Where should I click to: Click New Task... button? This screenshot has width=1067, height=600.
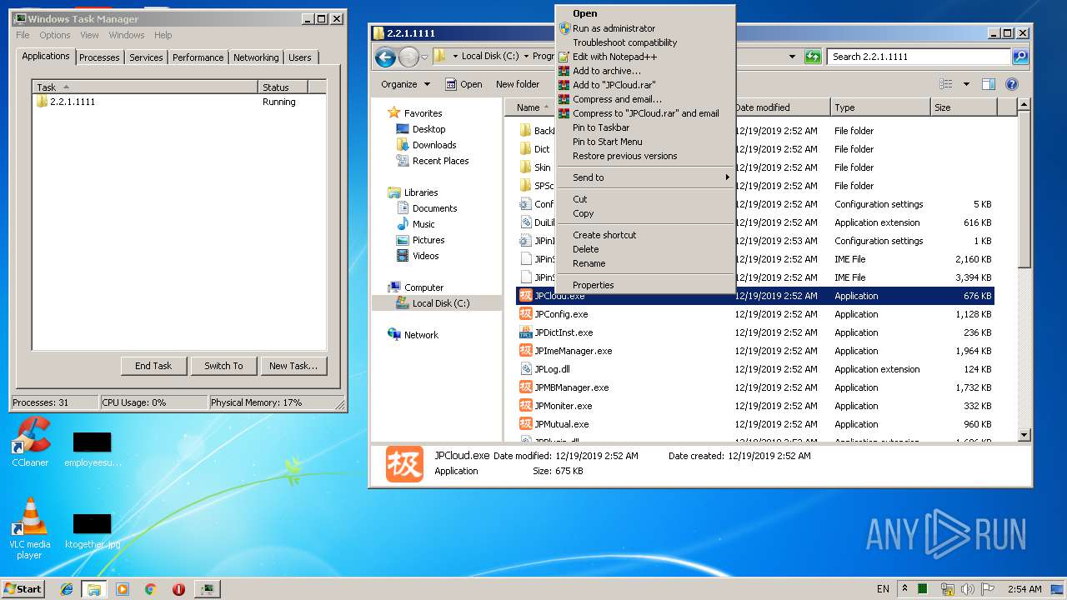[x=293, y=366]
